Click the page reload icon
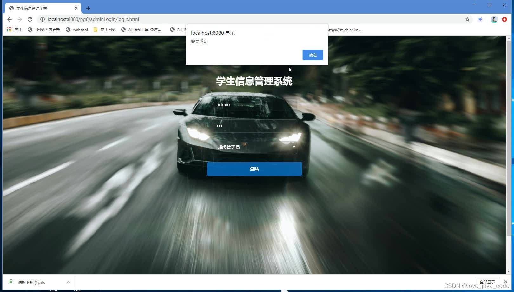Screen dimensions: 514x292 (30, 19)
